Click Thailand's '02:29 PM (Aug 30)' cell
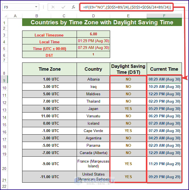Viewport: 189px width, 190px height. tap(164, 102)
